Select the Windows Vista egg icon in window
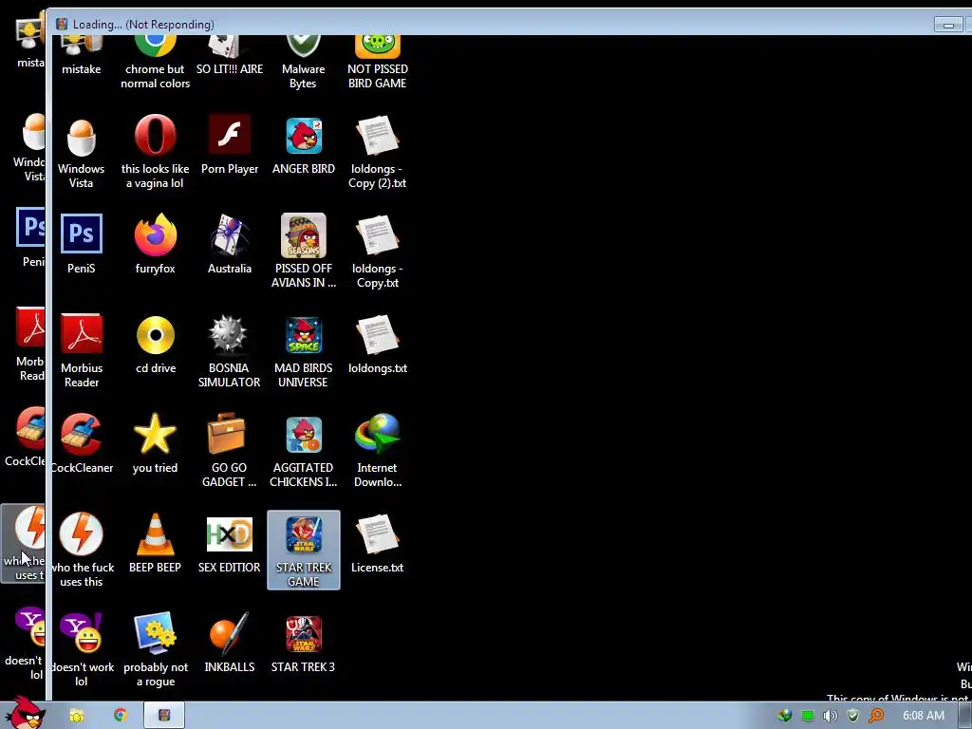Viewport: 972px width, 729px height. [82, 137]
